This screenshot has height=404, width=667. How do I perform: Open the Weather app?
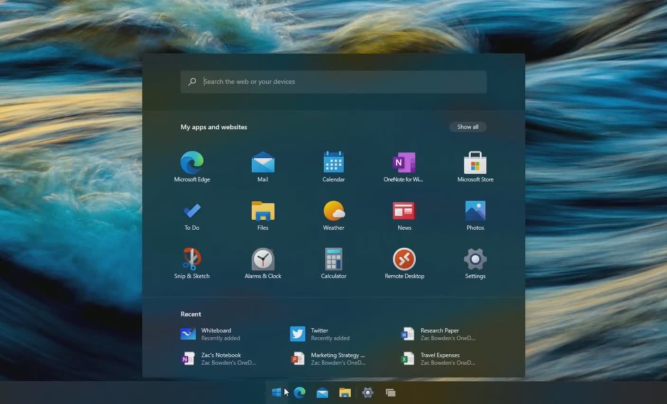(x=334, y=215)
